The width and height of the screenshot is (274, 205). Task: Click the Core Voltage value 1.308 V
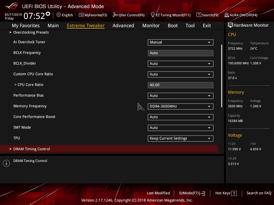[x=256, y=63]
